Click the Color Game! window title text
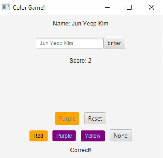The width and height of the screenshot is (163, 158). 29,7
